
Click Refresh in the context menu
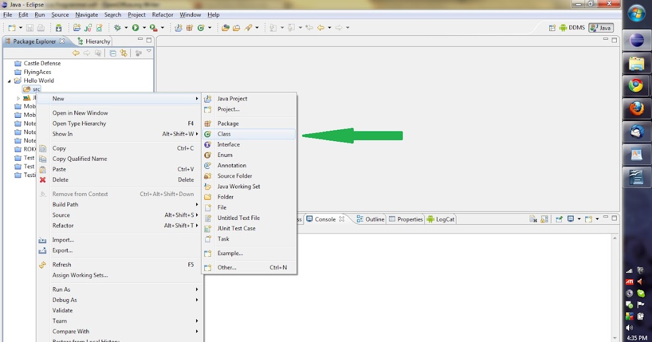(x=61, y=264)
